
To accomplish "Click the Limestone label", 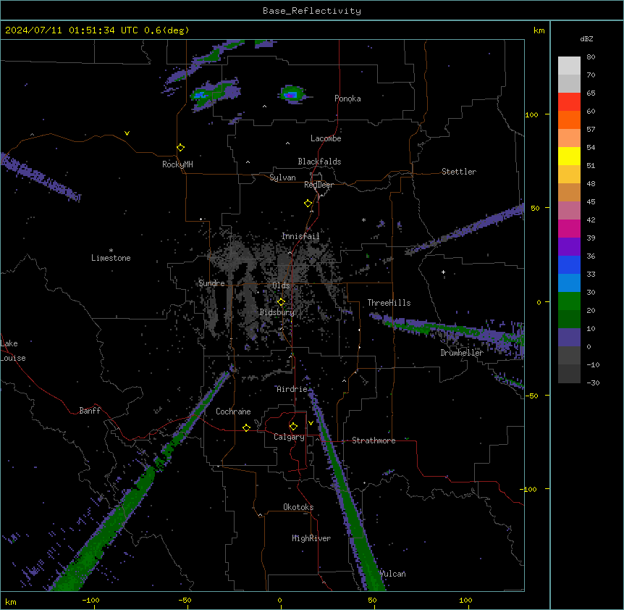I will (111, 258).
